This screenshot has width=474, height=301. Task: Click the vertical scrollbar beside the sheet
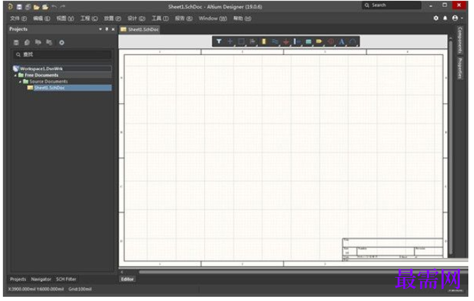point(451,147)
